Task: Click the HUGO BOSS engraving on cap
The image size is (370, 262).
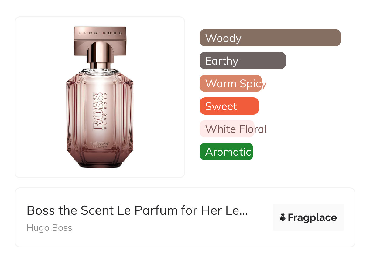Action: pyautogui.click(x=100, y=33)
